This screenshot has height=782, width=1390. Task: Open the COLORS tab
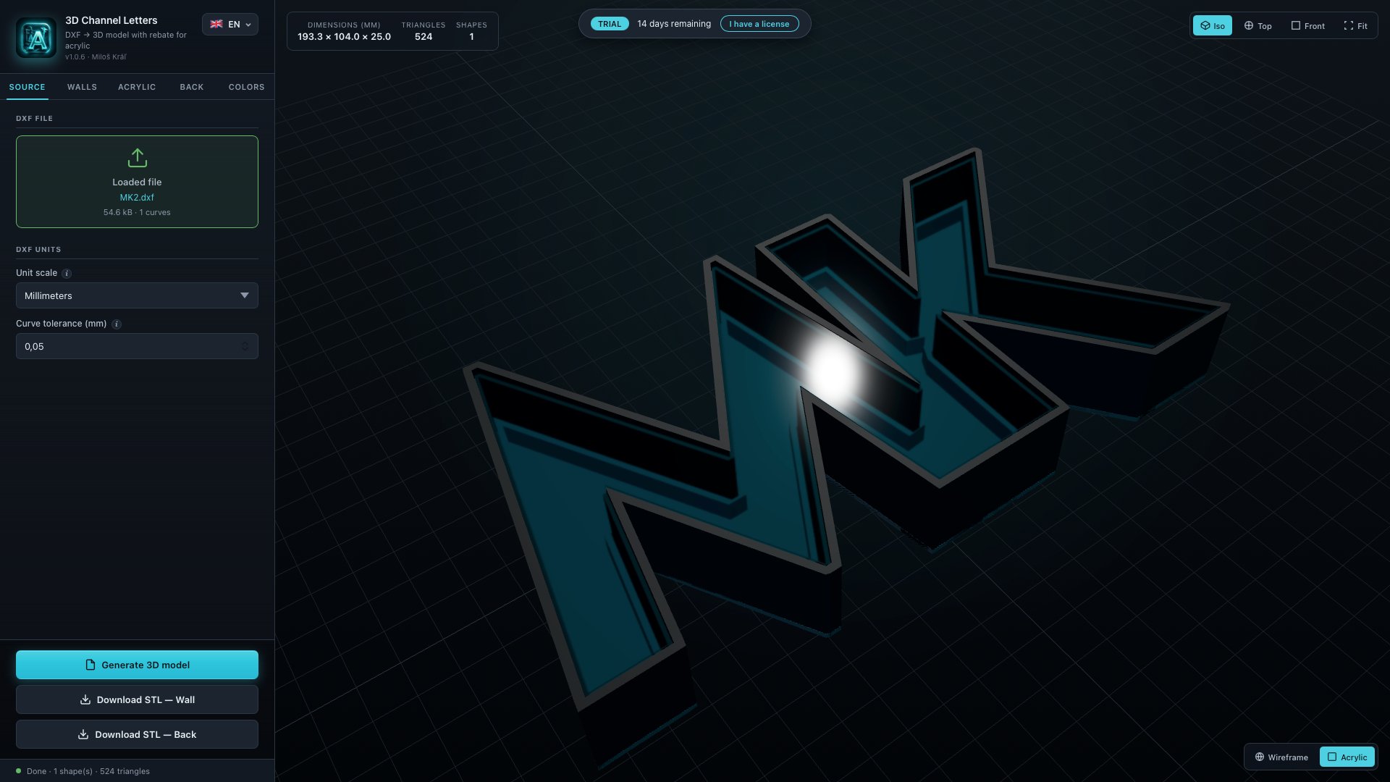tap(246, 87)
